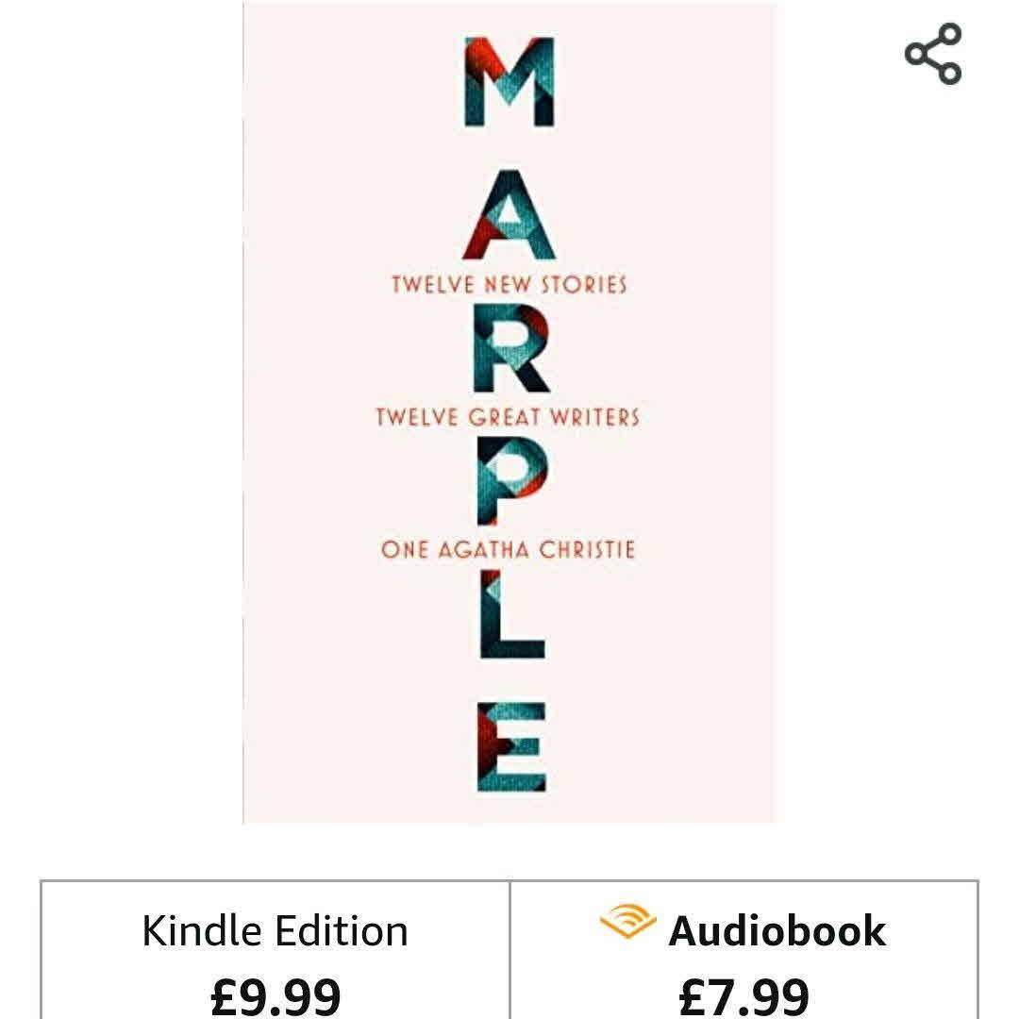
Task: Switch to the Audiobook format tab
Action: pos(744,950)
